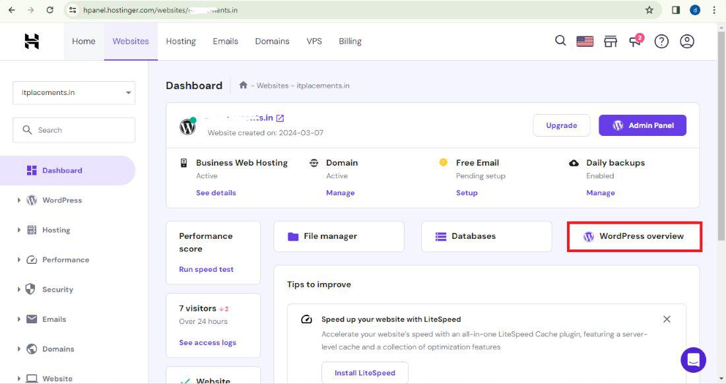Image resolution: width=726 pixels, height=384 pixels.
Task: Open the VPS top menu
Action: tap(314, 41)
